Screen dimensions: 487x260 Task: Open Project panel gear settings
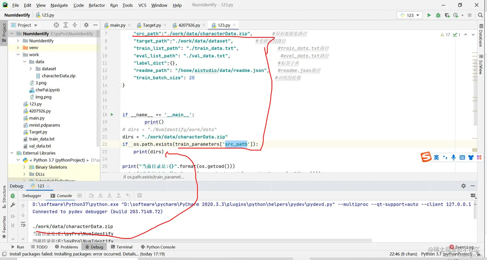point(86,25)
